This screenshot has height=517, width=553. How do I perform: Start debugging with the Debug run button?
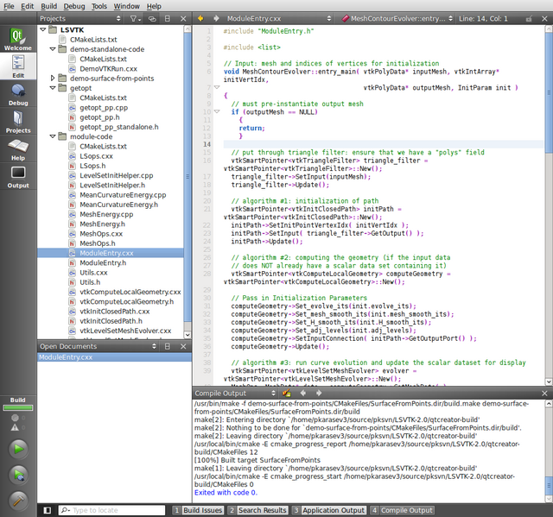click(17, 475)
